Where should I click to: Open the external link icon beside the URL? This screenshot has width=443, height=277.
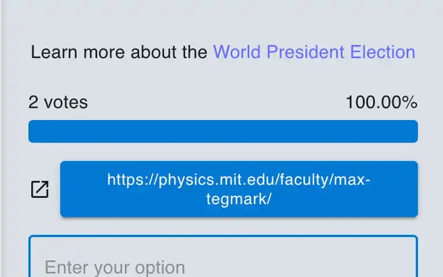[40, 189]
